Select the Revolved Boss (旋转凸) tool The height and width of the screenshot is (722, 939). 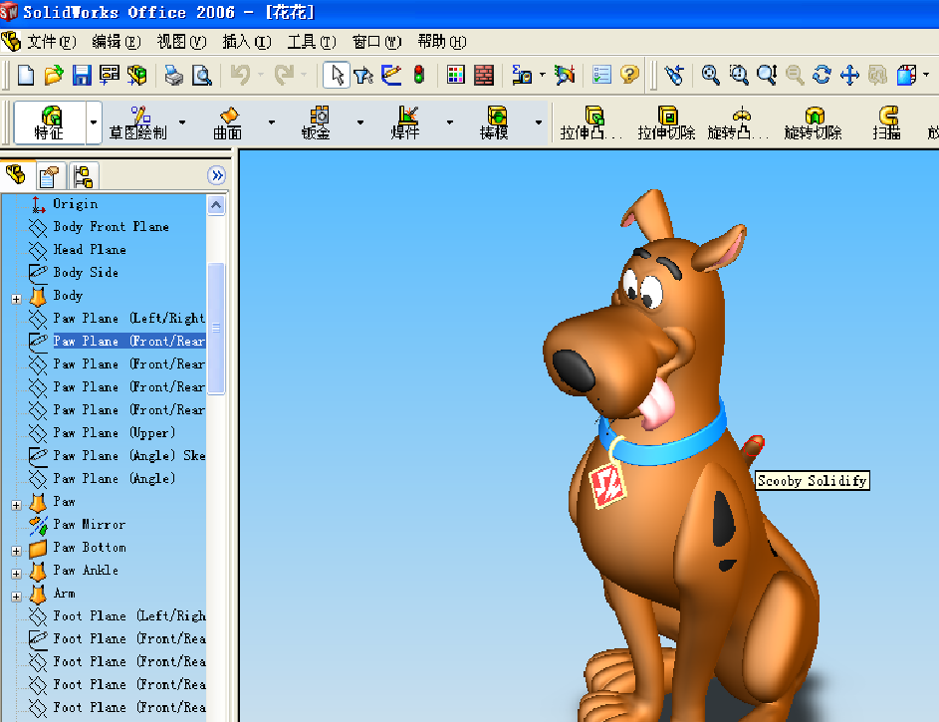[739, 122]
